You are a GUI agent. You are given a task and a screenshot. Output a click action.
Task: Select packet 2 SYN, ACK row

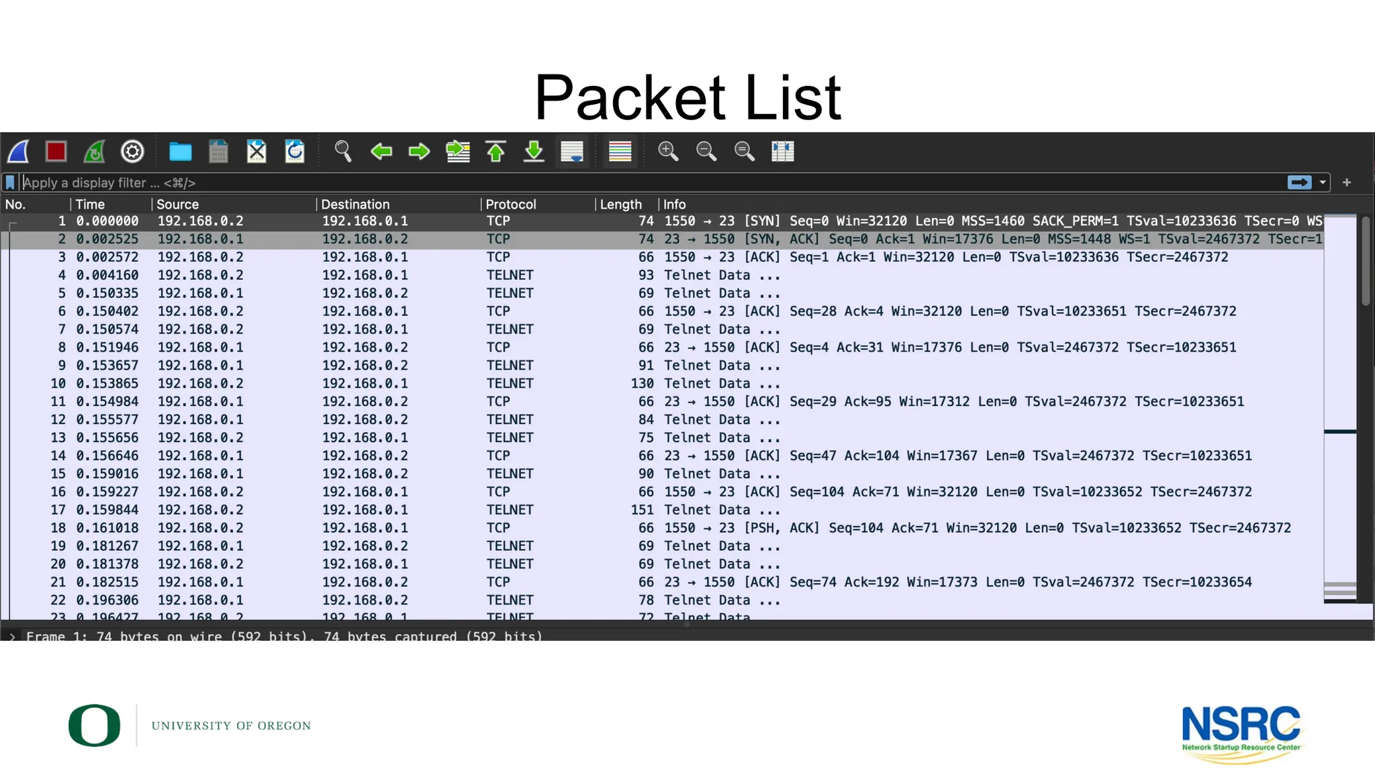662,240
